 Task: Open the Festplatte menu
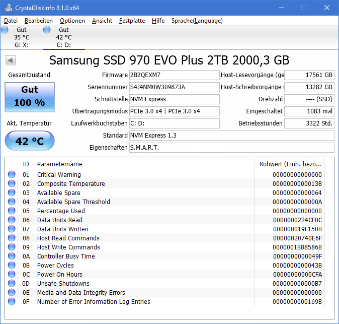pyautogui.click(x=132, y=21)
